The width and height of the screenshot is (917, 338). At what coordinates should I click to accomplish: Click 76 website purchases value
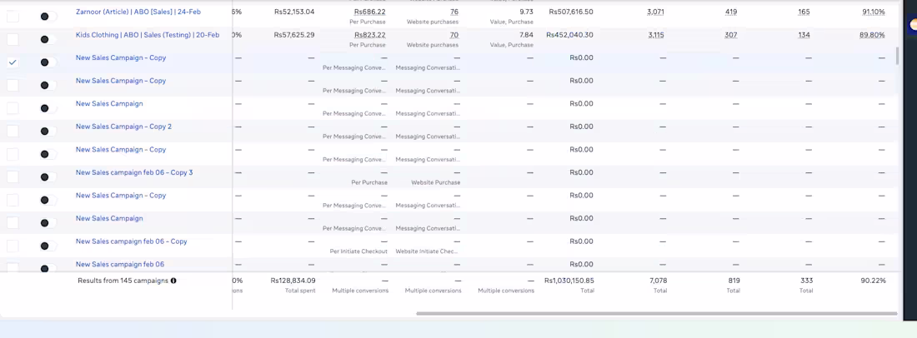(x=454, y=12)
